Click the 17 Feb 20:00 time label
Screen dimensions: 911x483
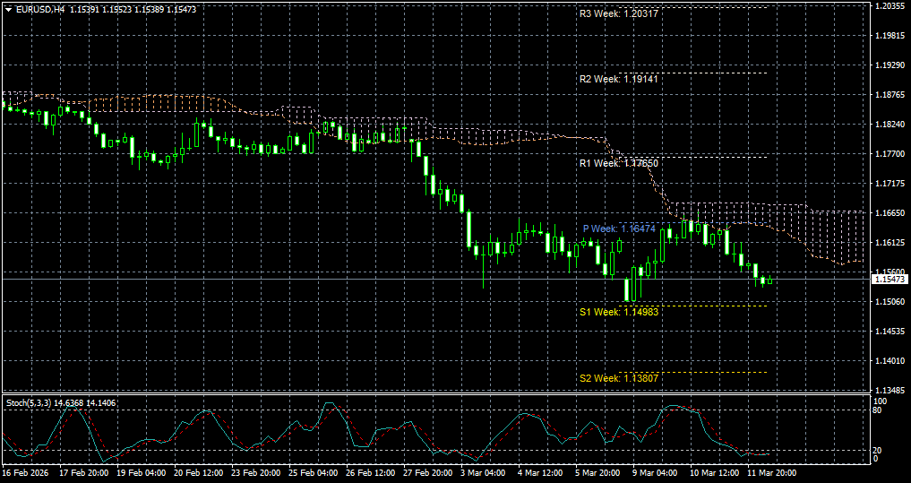pos(83,473)
